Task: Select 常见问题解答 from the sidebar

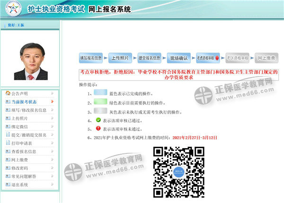Action: 24,177
